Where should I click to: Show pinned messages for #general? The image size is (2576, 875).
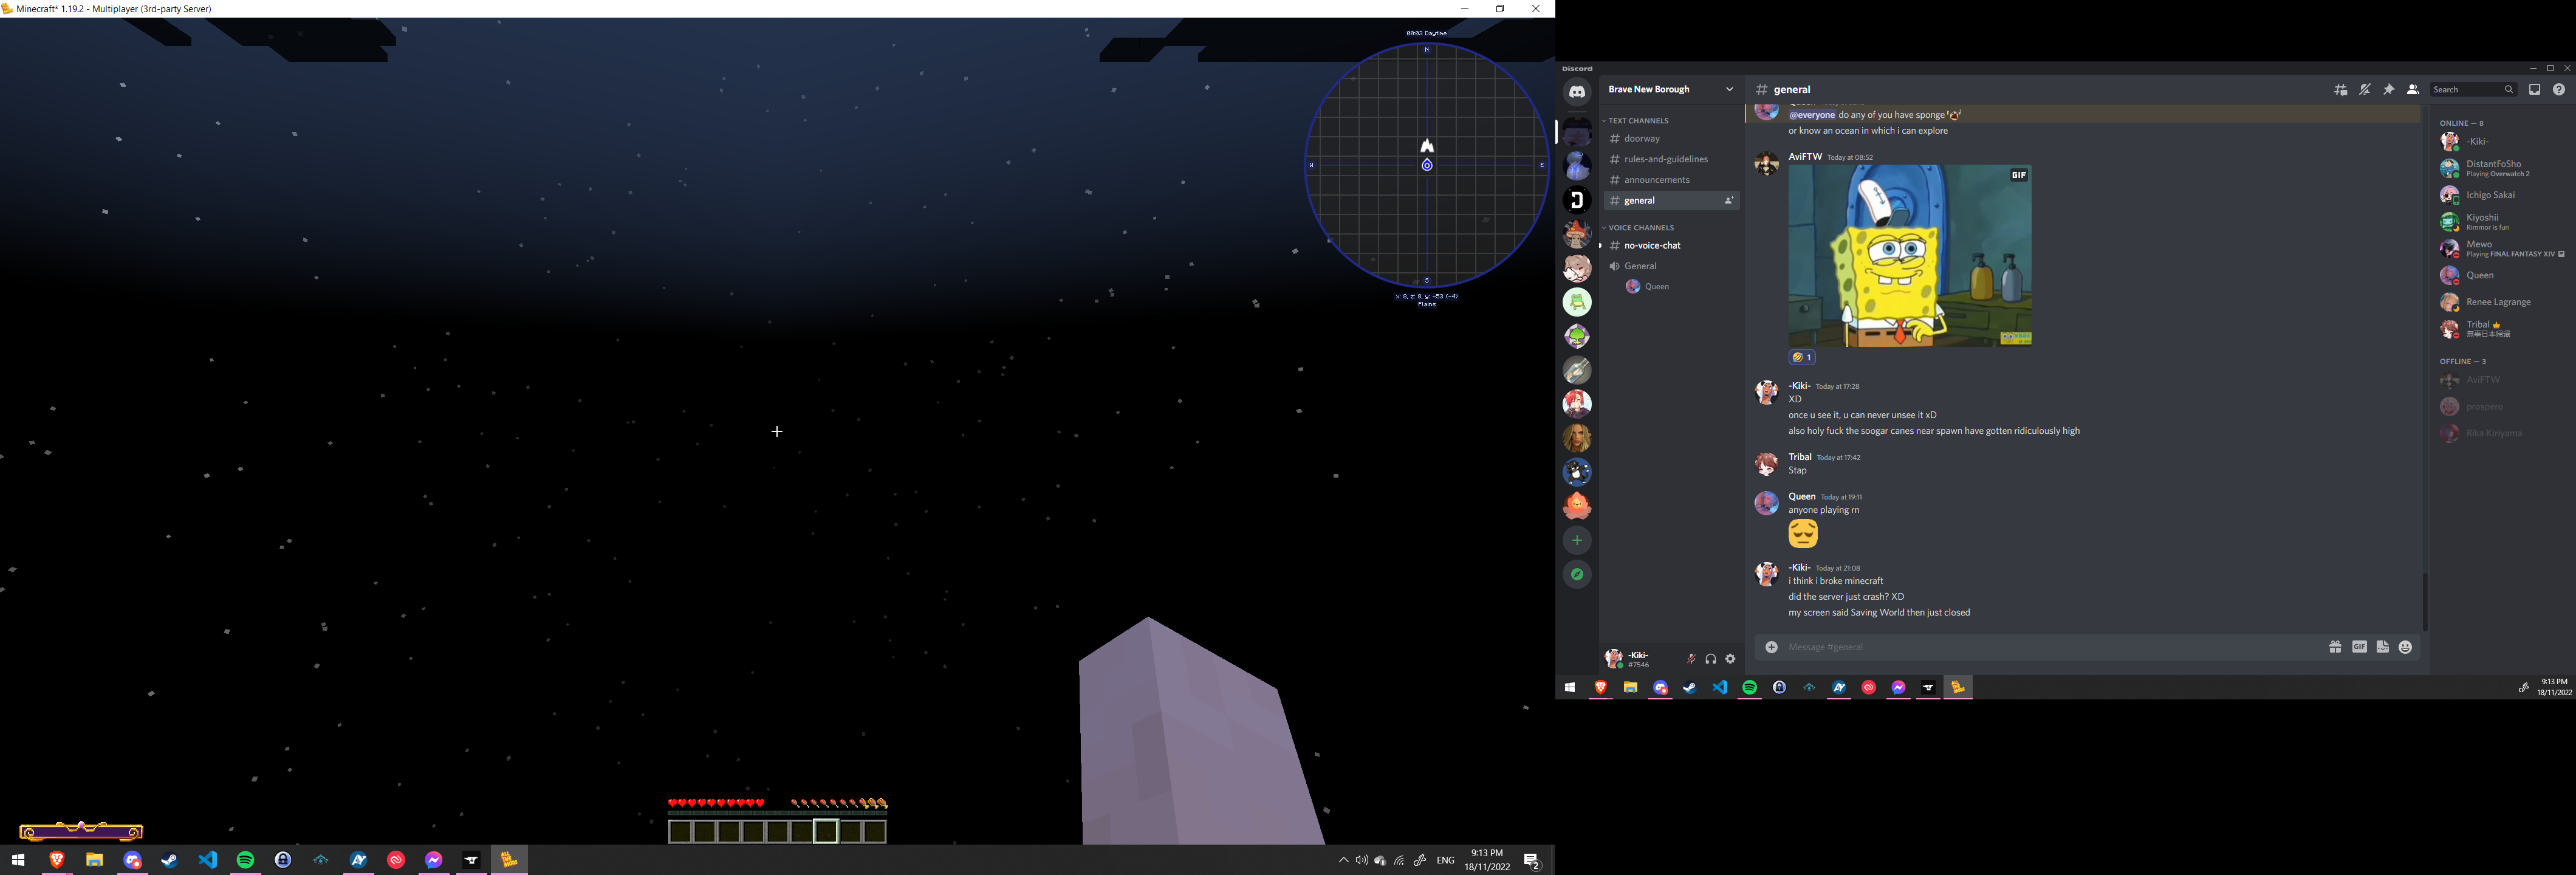2389,90
